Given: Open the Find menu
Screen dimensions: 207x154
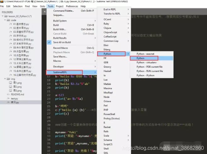Looking at the screenshot, I should point(27,6).
